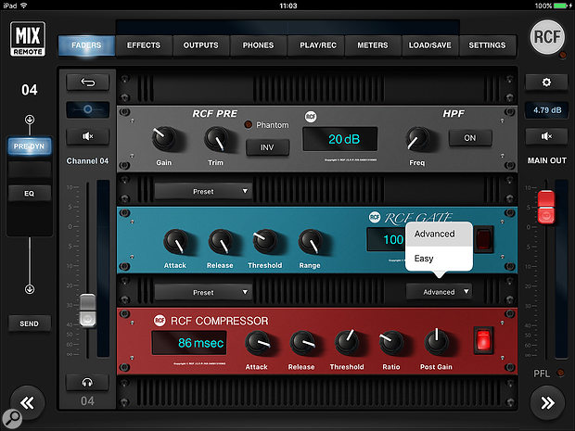The height and width of the screenshot is (431, 575).
Task: Switch to the EFFECTS tab
Action: [x=144, y=45]
